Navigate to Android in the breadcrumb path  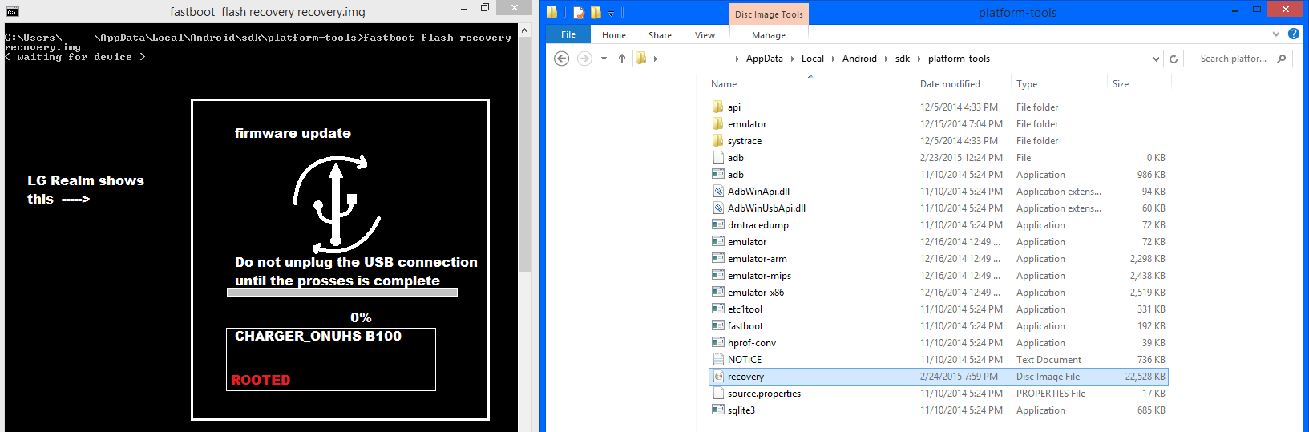(859, 59)
